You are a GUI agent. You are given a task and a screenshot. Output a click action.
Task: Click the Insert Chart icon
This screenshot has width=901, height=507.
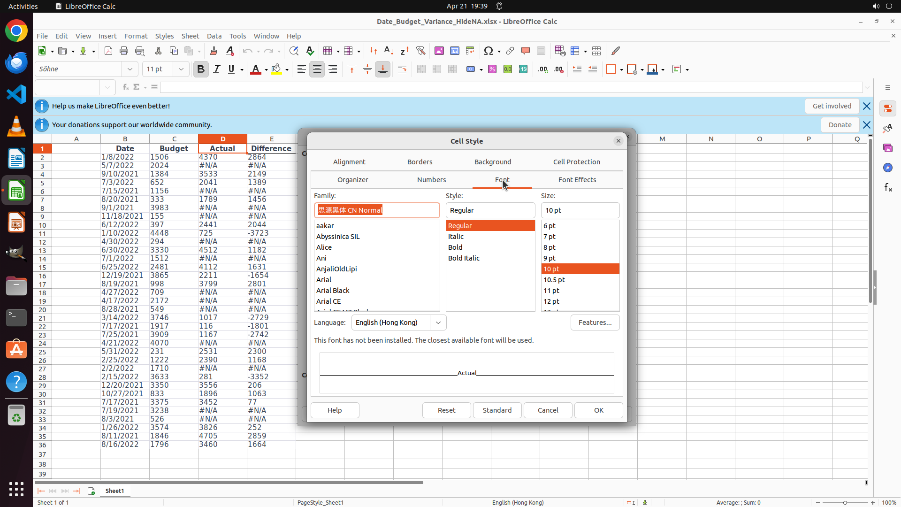[455, 51]
